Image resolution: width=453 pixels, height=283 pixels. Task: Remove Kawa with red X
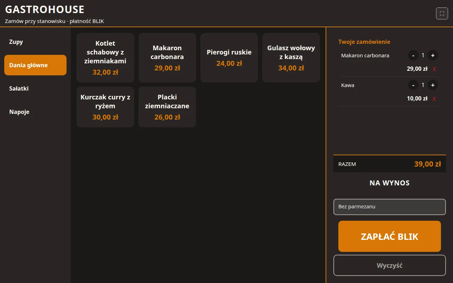[x=434, y=99]
